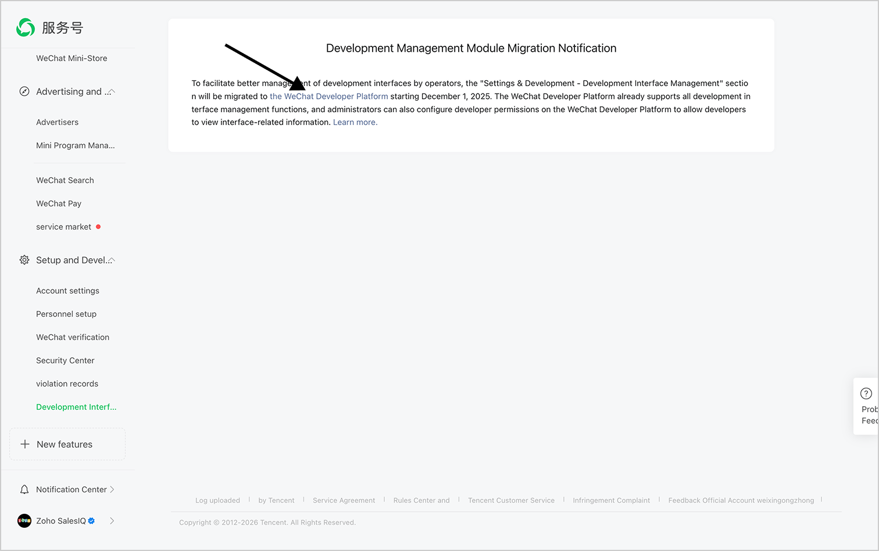The width and height of the screenshot is (879, 551).
Task: Click the green WeChat service account logo
Action: [26, 27]
